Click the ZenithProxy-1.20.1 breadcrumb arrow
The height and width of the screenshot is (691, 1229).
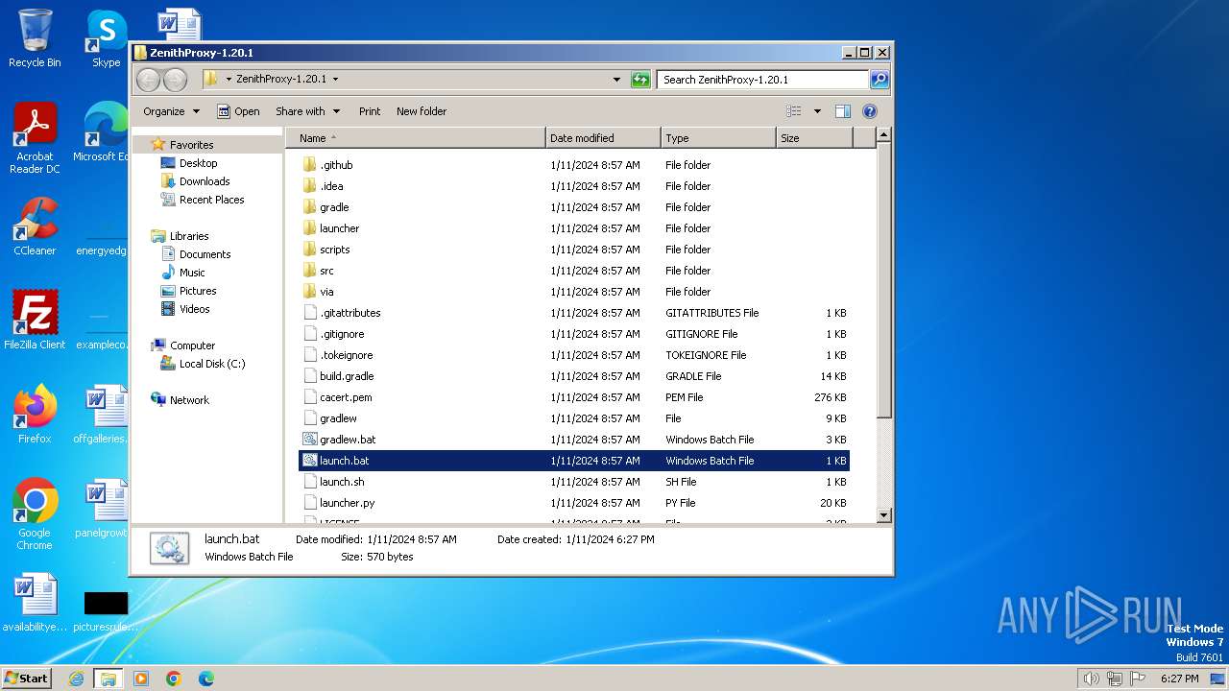click(x=335, y=80)
